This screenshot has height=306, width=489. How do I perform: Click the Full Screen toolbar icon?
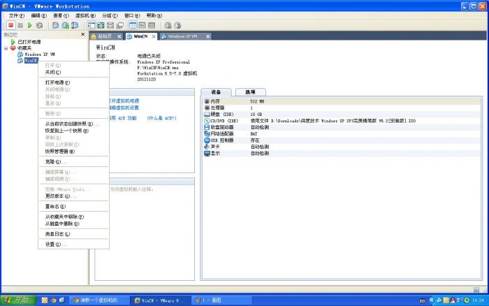click(x=101, y=25)
